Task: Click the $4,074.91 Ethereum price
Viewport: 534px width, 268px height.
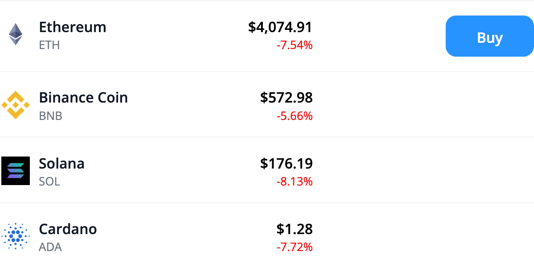Action: pyautogui.click(x=281, y=27)
